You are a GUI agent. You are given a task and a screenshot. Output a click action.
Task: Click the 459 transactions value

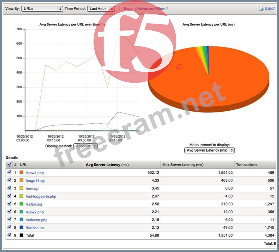tap(271, 173)
